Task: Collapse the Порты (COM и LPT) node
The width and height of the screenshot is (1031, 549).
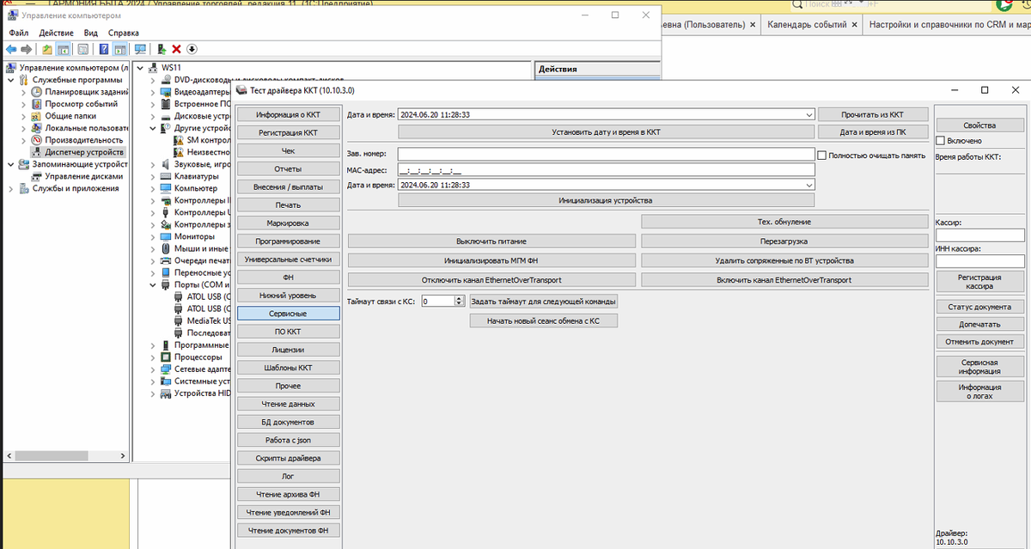Action: point(153,284)
